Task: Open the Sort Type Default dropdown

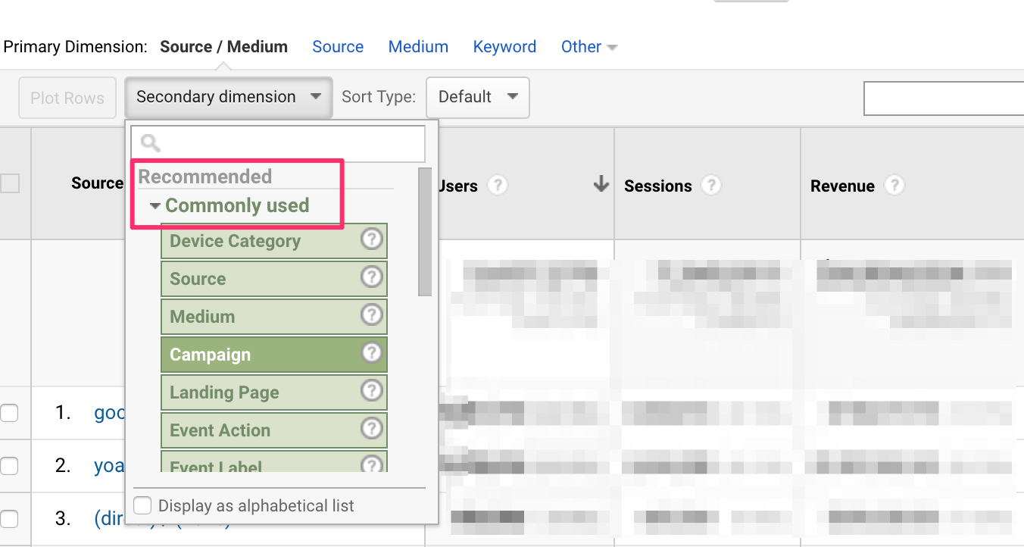Action: [x=477, y=97]
